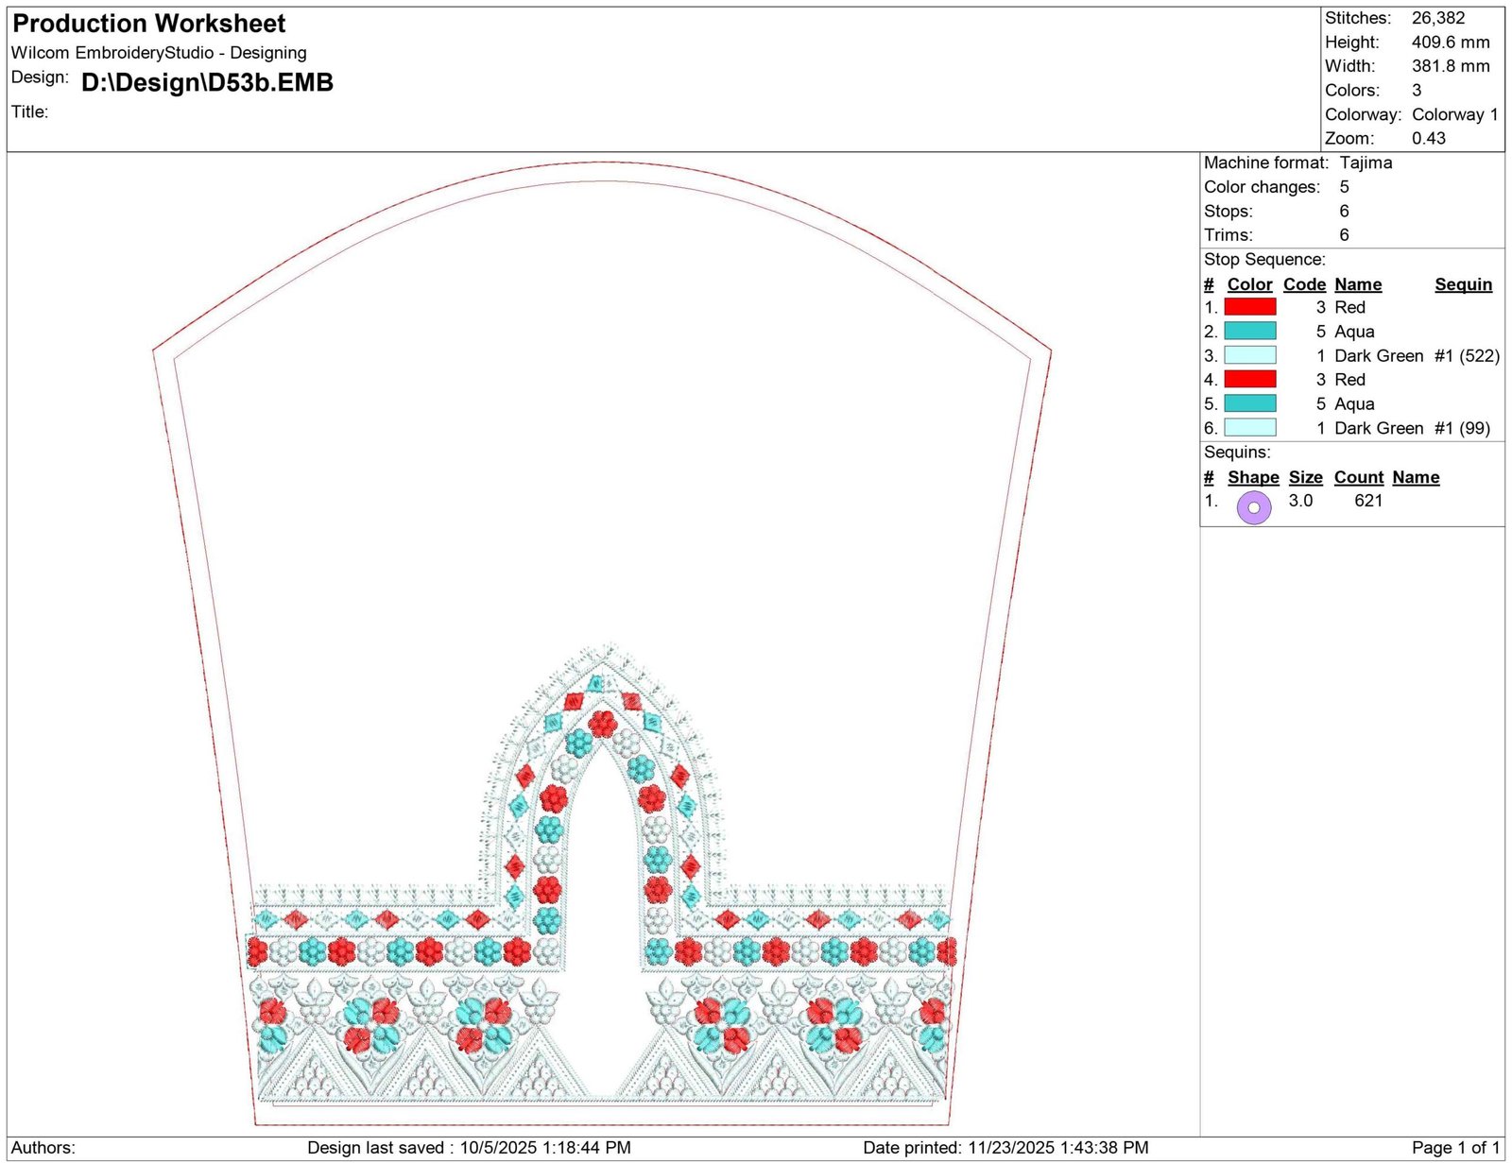
Task: Click the red swatch in row 4
Action: (x=1249, y=379)
